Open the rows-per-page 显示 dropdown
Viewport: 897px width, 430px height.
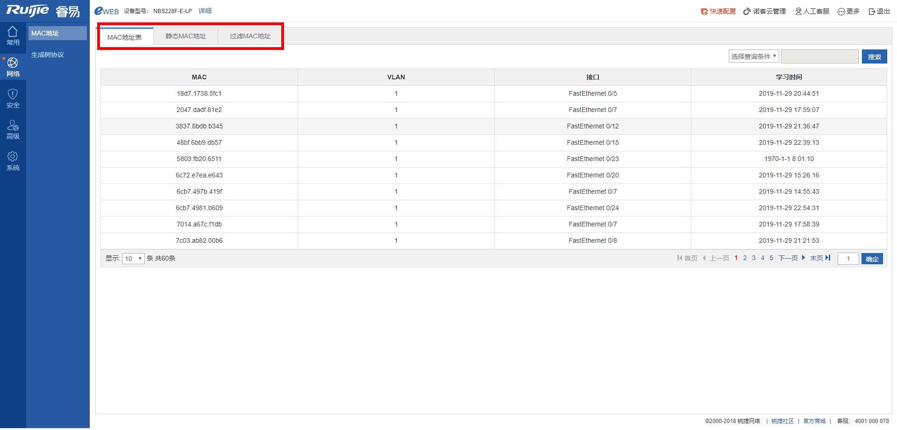tap(133, 259)
